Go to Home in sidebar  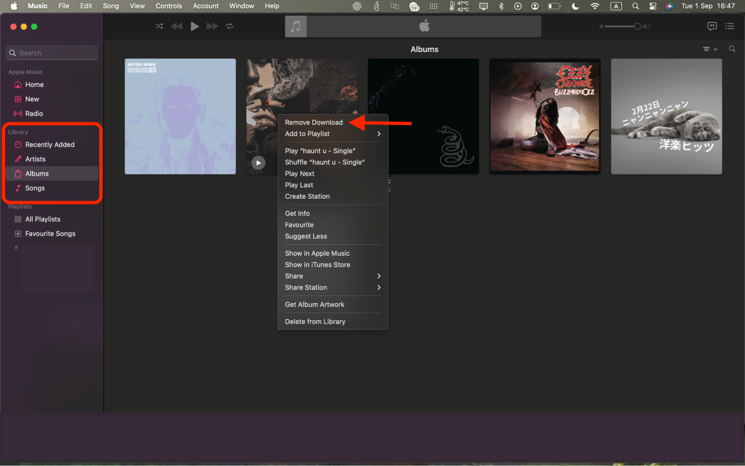click(x=52, y=85)
